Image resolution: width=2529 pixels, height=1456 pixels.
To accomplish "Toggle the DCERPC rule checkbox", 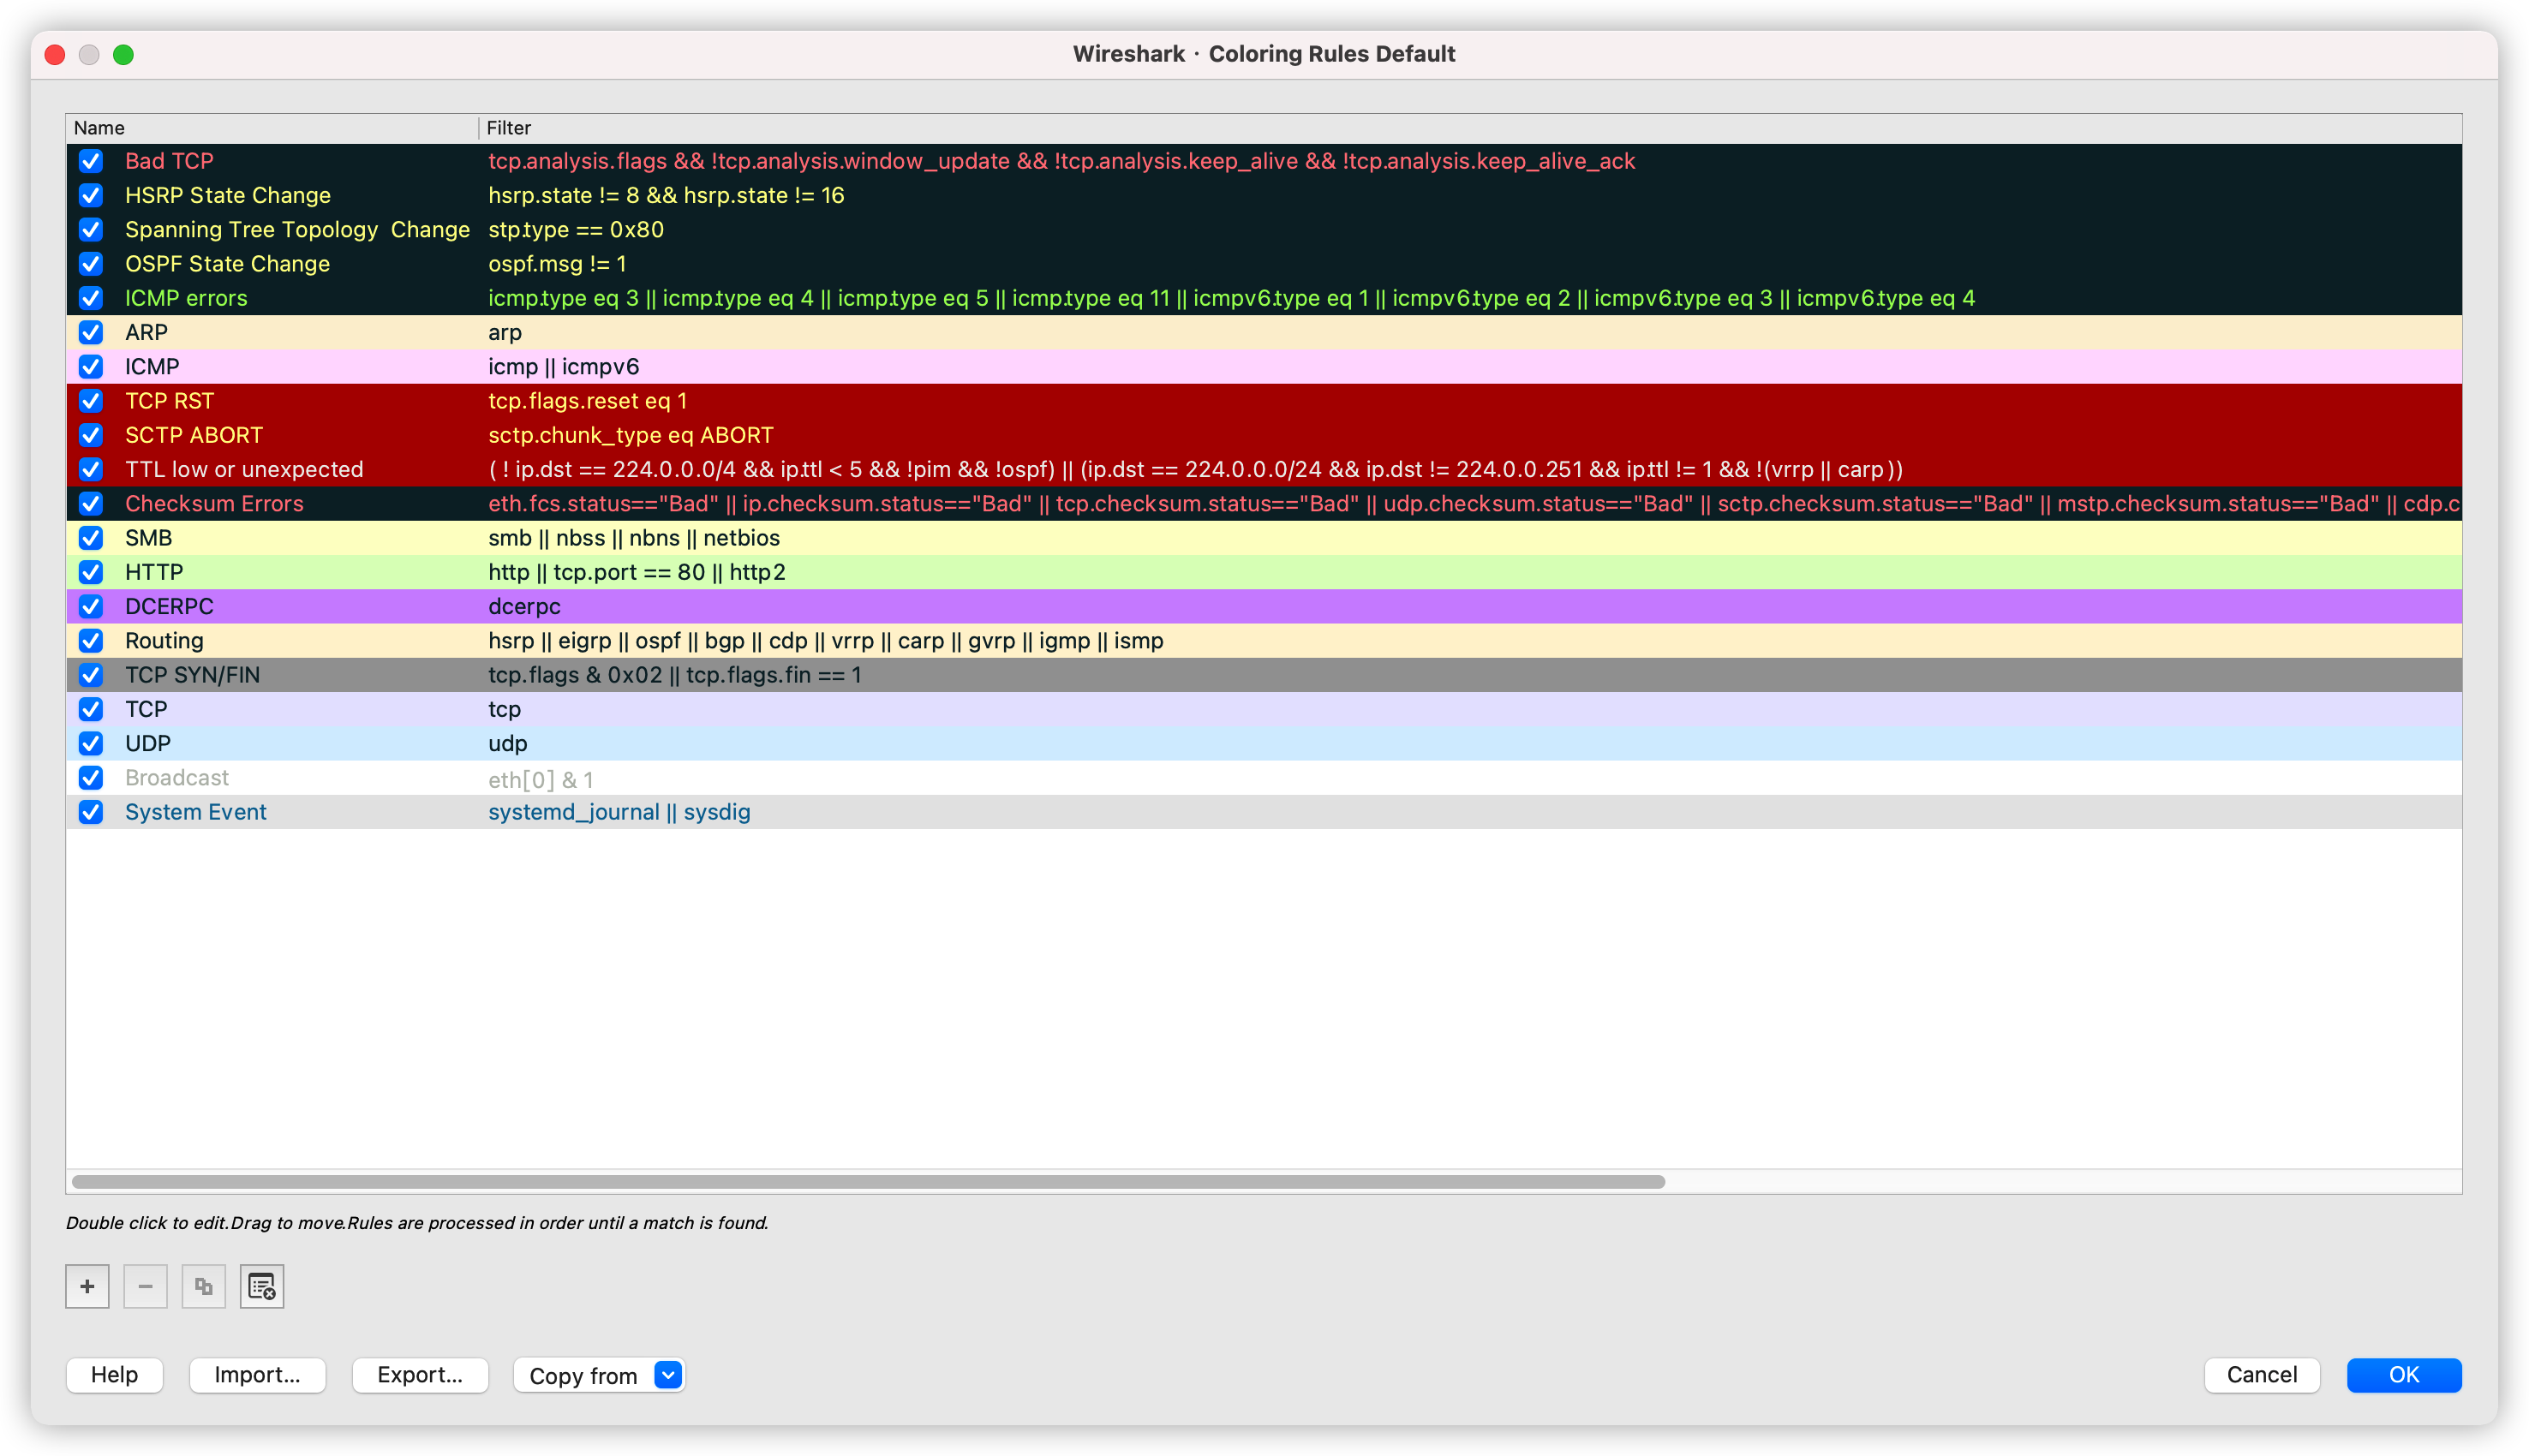I will [91, 606].
